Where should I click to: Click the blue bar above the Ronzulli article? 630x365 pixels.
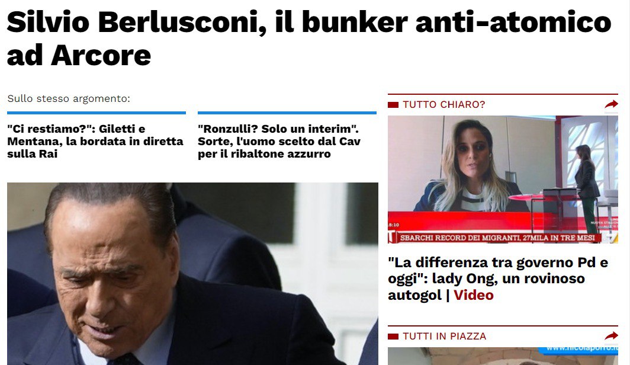(x=287, y=113)
